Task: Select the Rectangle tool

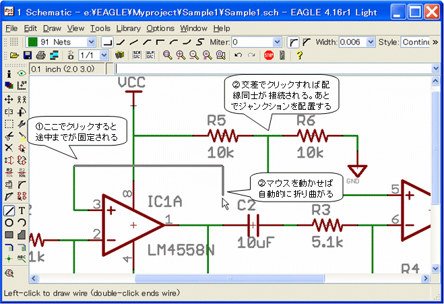Action: coord(9,235)
